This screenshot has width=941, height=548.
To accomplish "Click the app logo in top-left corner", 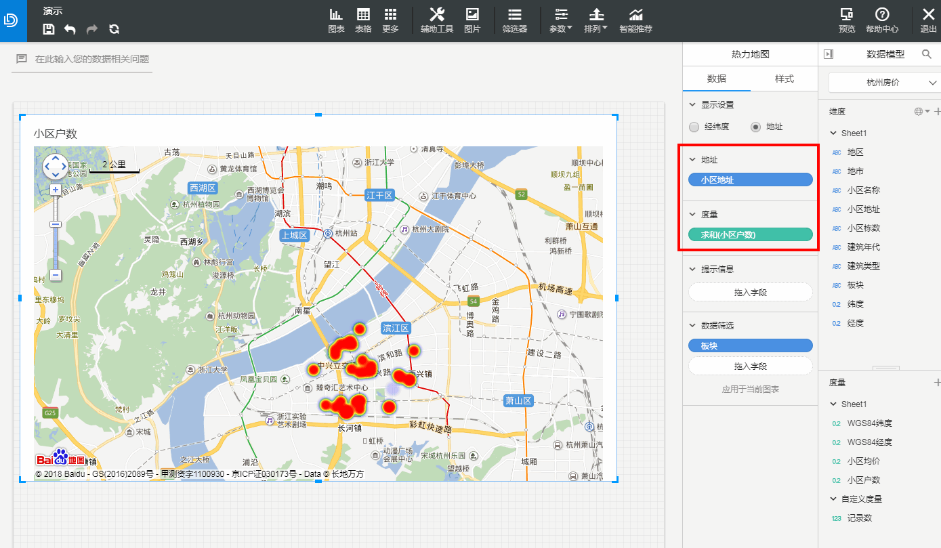I will click(x=12, y=21).
